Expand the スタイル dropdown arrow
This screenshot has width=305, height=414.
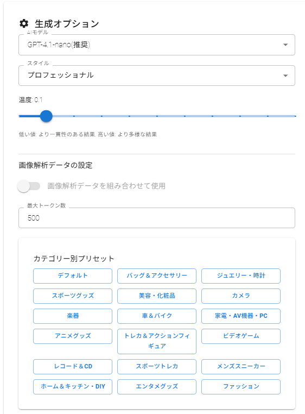point(285,76)
